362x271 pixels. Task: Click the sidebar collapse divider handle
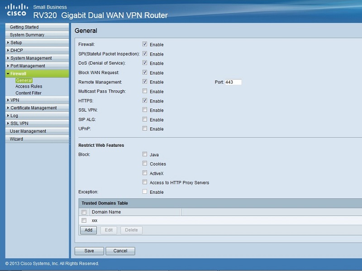tap(70, 140)
